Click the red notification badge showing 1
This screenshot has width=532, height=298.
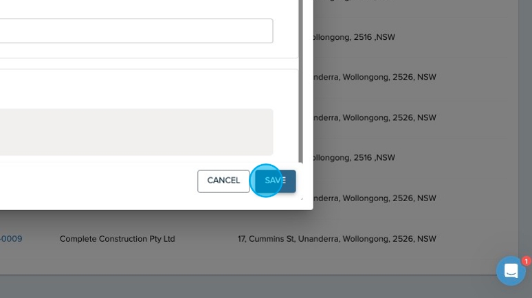[x=526, y=261]
